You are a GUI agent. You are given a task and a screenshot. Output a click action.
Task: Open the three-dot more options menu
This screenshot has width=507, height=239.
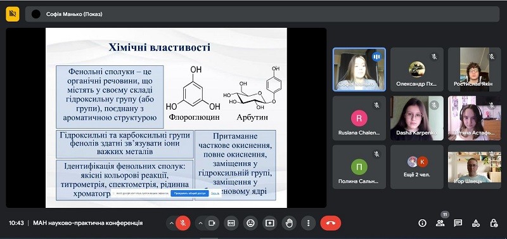point(309,223)
